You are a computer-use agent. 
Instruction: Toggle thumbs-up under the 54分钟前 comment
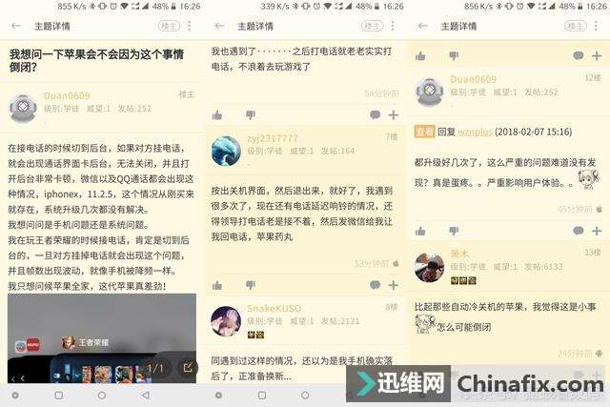(217, 114)
